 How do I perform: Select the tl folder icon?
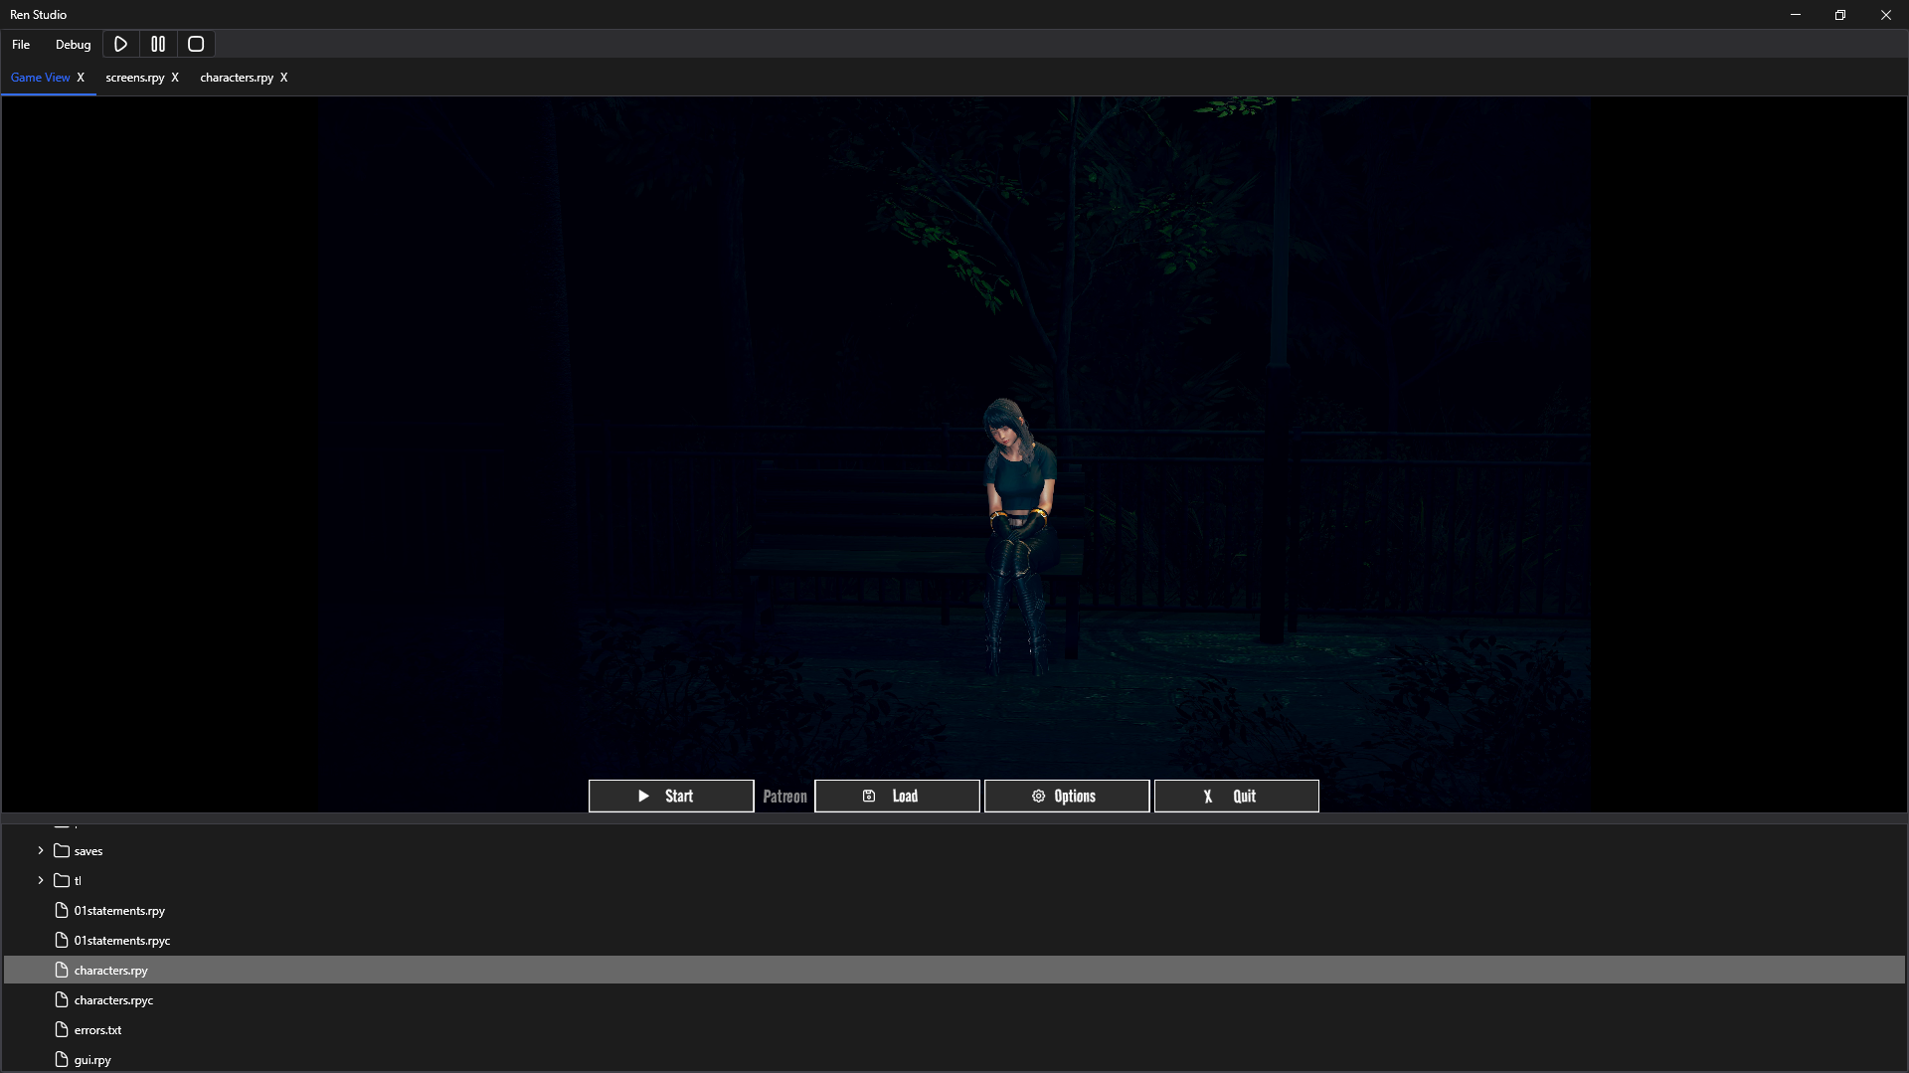(62, 880)
